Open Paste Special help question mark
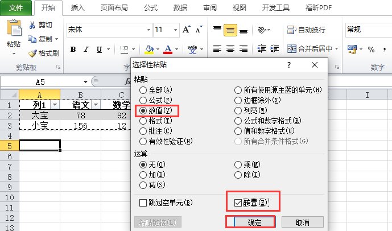 point(289,65)
